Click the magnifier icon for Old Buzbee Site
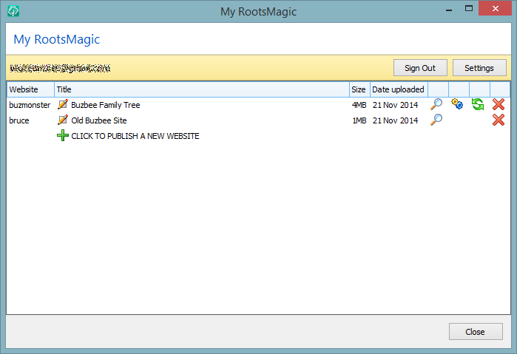Image resolution: width=517 pixels, height=354 pixels. 436,120
